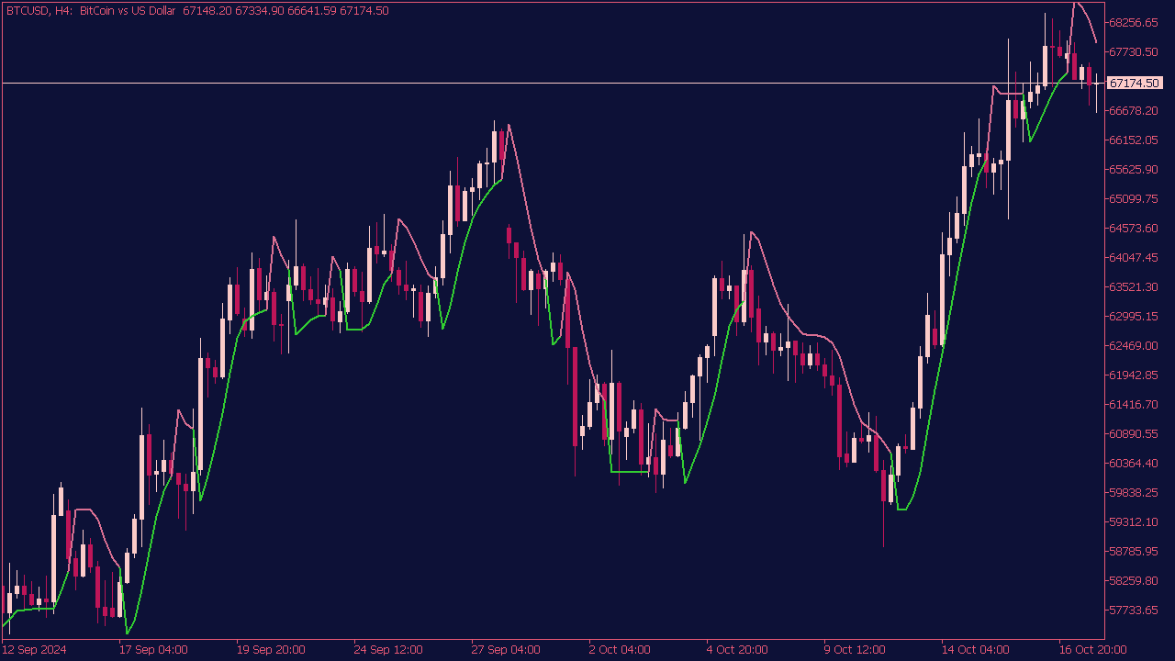Click price axis label 62995.15

coord(1134,316)
